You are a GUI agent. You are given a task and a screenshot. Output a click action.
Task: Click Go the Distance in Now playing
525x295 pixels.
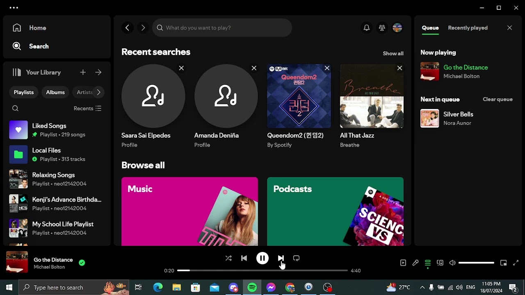(x=466, y=68)
